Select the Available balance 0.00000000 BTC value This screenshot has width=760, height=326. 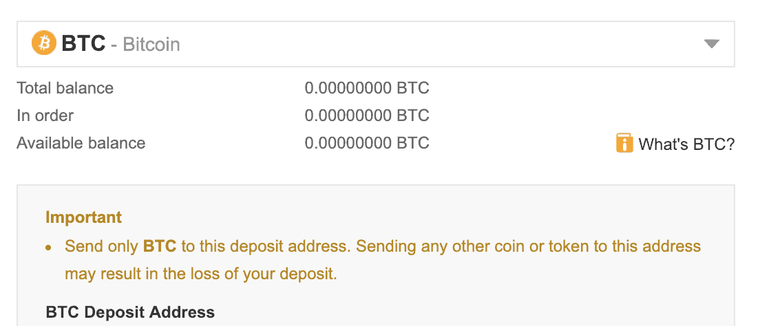tap(367, 143)
